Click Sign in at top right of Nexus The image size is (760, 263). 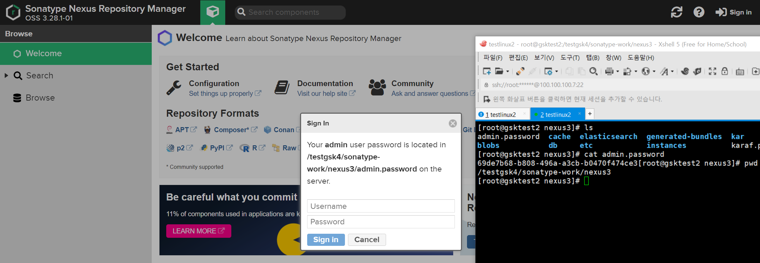(x=733, y=12)
